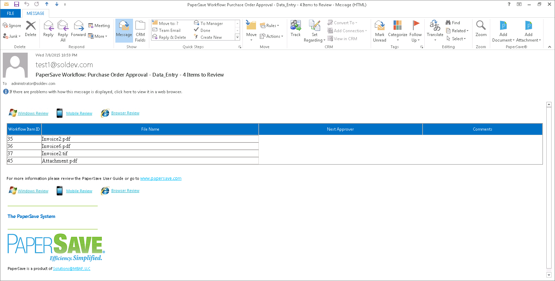This screenshot has width=555, height=281.
Task: Select the Invoice6.pdf file name cell
Action: (x=150, y=146)
